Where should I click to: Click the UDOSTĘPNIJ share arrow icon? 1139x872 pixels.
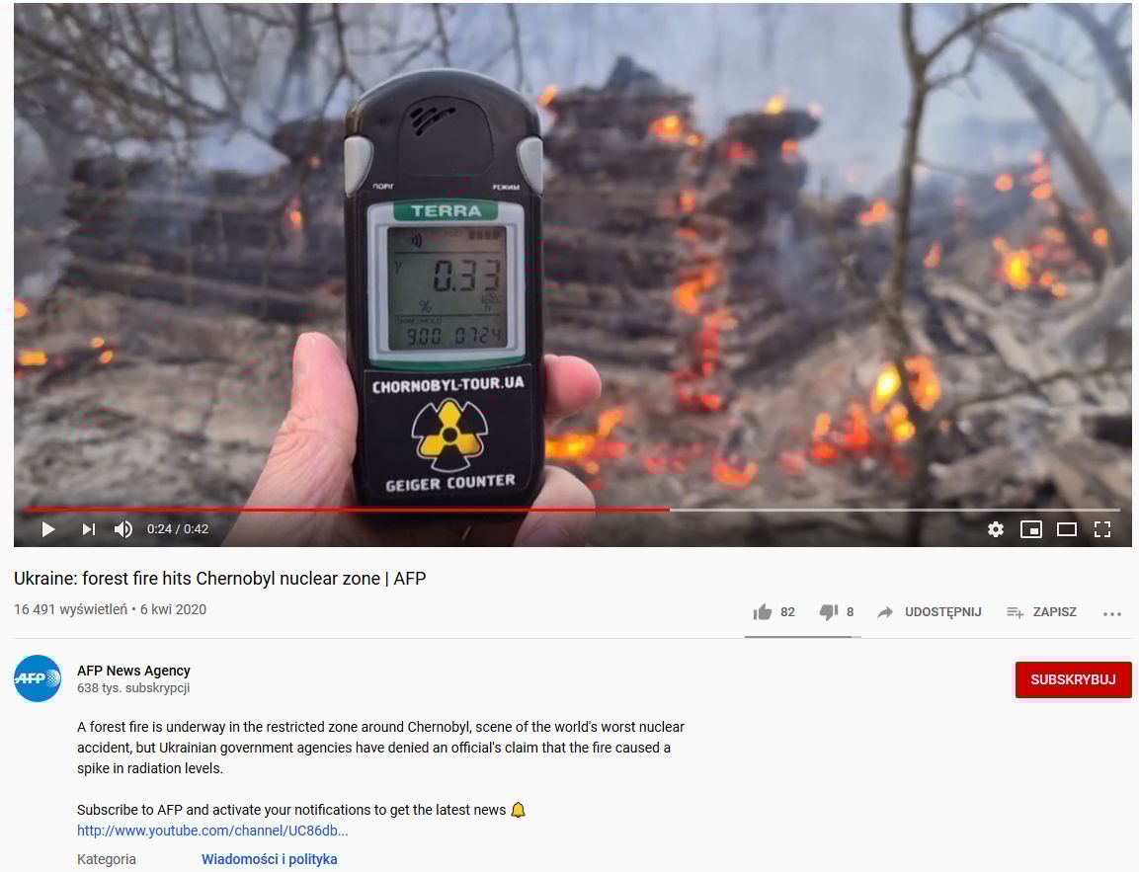pos(885,612)
